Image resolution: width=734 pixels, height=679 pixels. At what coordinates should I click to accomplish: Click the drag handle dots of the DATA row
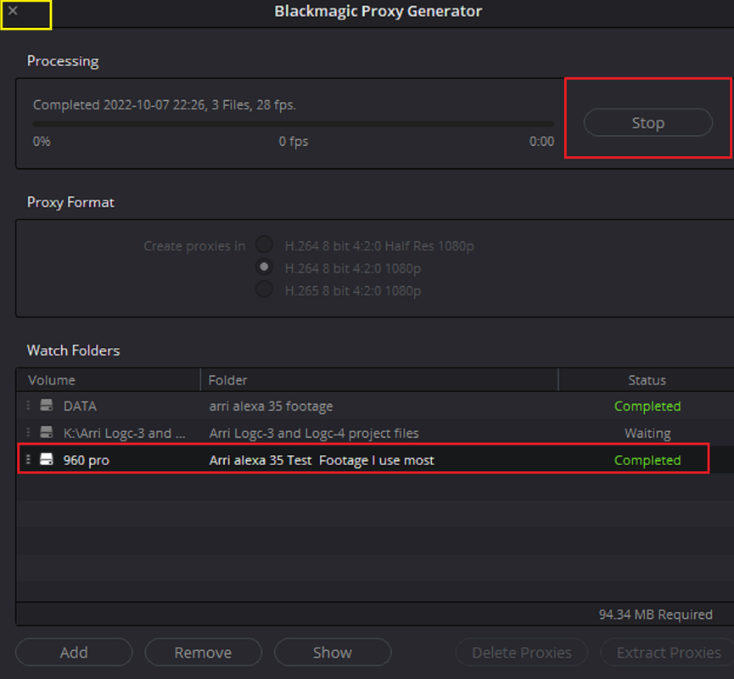28,405
